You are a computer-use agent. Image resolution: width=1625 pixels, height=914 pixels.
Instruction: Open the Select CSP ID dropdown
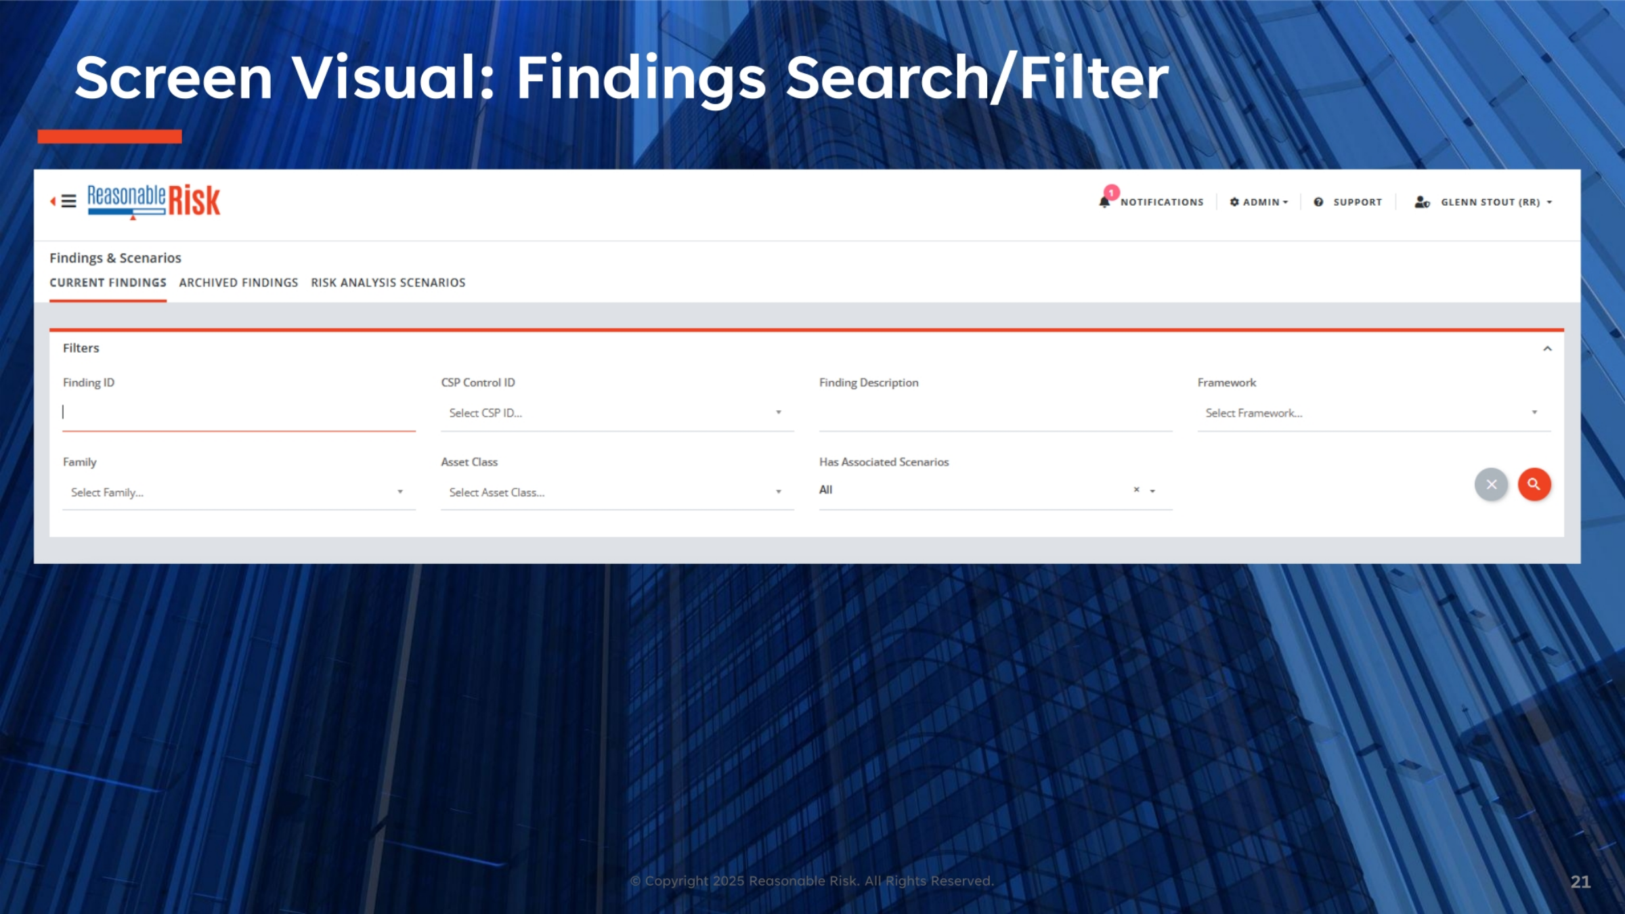(617, 412)
